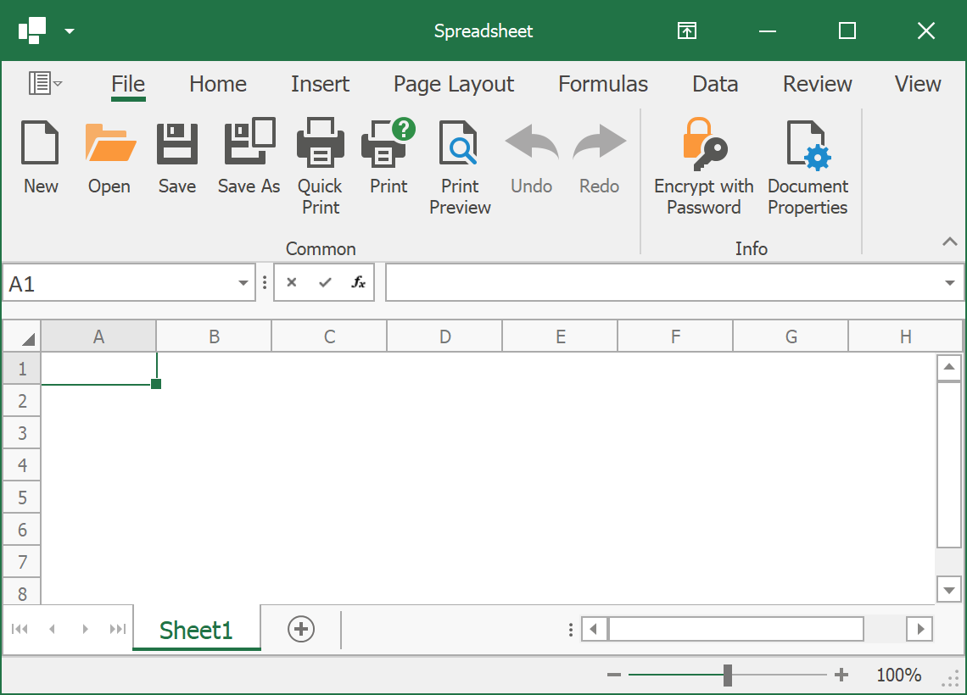Screen dimensions: 967x695
Task: Confirm cell entry with the checkmark
Action: tap(323, 282)
